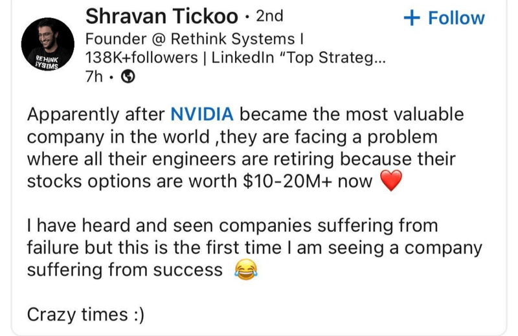Click the plus icon beside Follow

coord(411,17)
